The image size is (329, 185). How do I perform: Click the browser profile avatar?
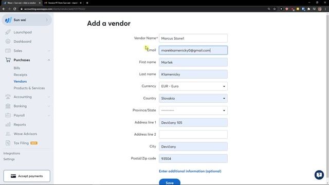point(320,9)
